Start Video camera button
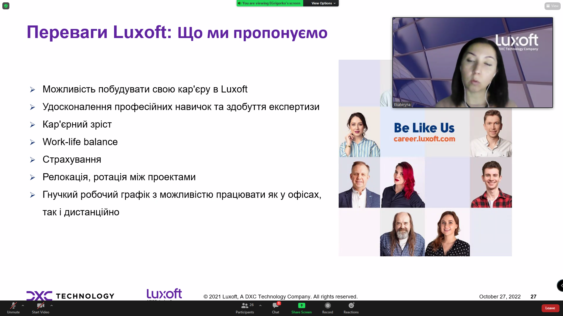 [40, 308]
